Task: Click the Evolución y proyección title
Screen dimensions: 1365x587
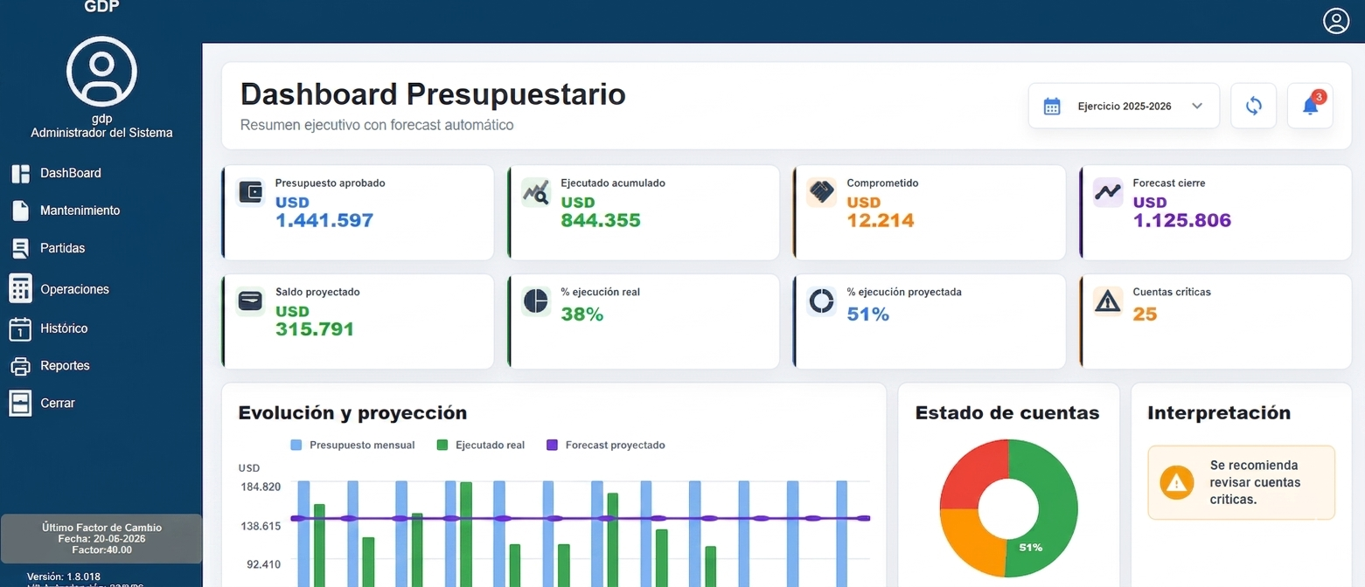Action: pos(352,413)
